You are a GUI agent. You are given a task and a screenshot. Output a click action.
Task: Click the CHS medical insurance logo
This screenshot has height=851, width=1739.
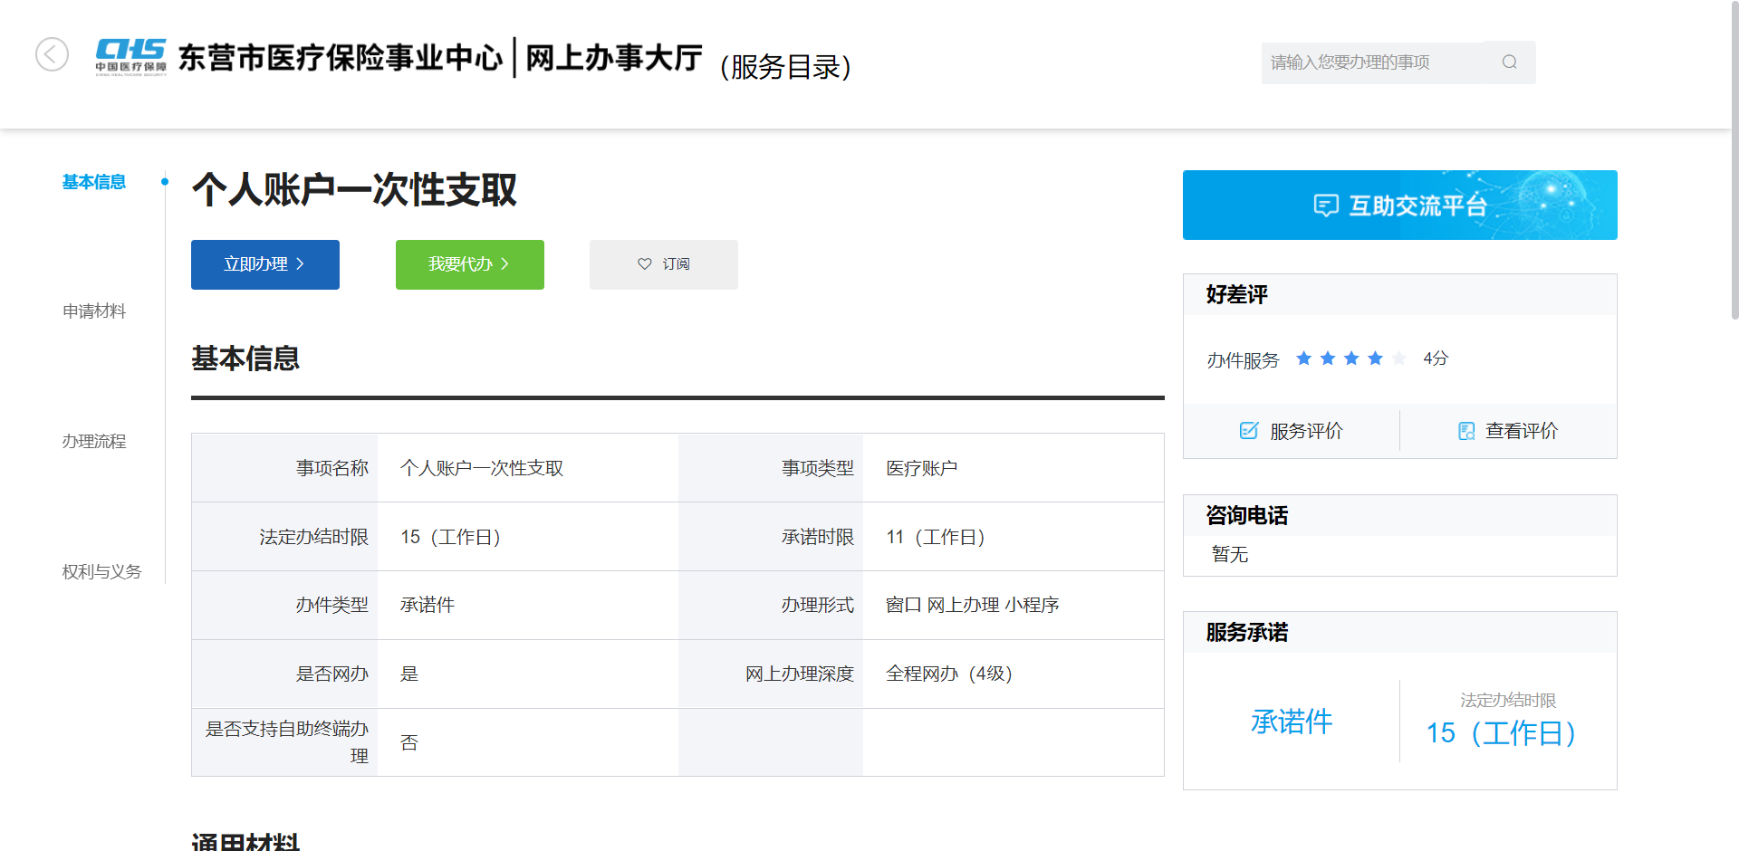click(x=131, y=56)
